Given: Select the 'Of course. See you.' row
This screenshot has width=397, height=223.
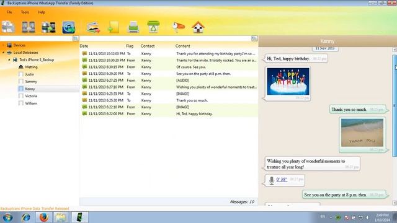Looking at the screenshot, I should tap(169, 67).
